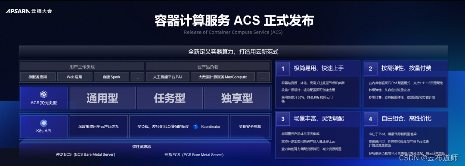This screenshot has width=465, height=166.
Task: Click the 深度集成阿里云产品体系 box
Action: pos(99,127)
